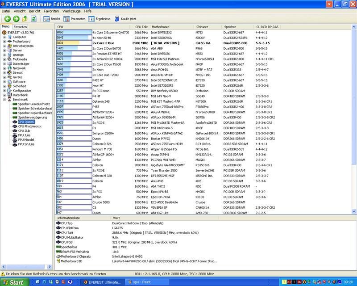Image resolution: width=357 pixels, height=286 pixels.
Task: Open the Datei menu
Action: pyautogui.click(x=6, y=11)
